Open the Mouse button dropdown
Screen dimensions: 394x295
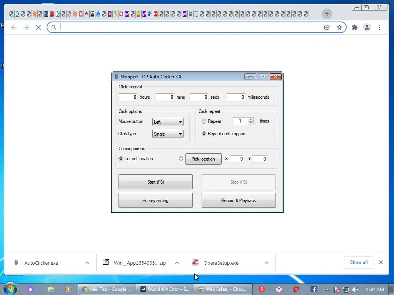coord(168,122)
